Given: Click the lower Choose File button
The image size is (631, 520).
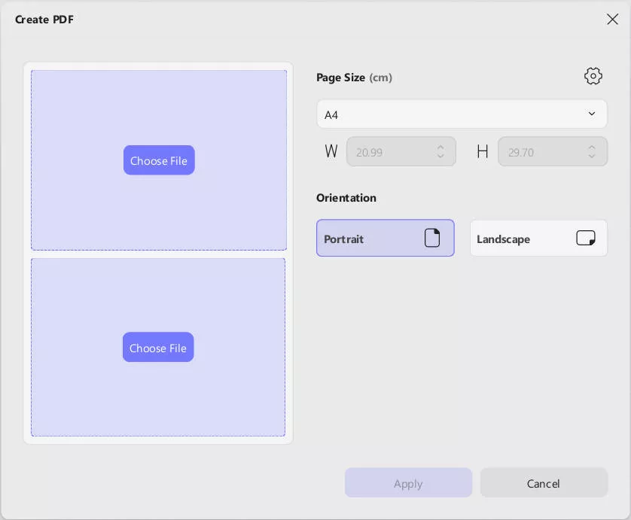Looking at the screenshot, I should click(x=158, y=348).
